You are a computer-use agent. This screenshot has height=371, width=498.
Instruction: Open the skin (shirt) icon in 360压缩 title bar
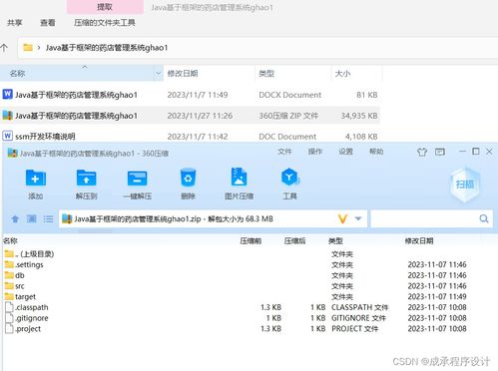[422, 152]
